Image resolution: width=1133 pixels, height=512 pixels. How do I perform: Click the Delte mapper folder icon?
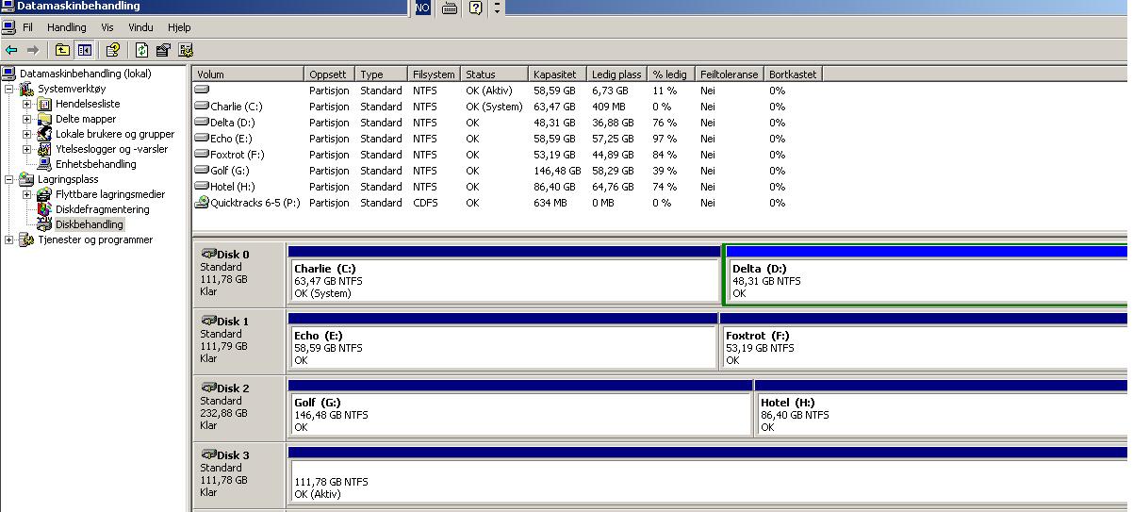[x=44, y=119]
